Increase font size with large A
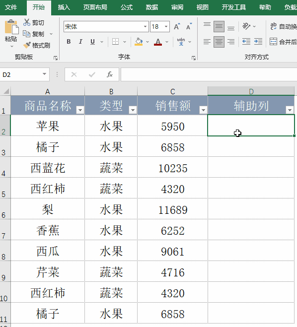The width and height of the screenshot is (297, 327). (177, 26)
